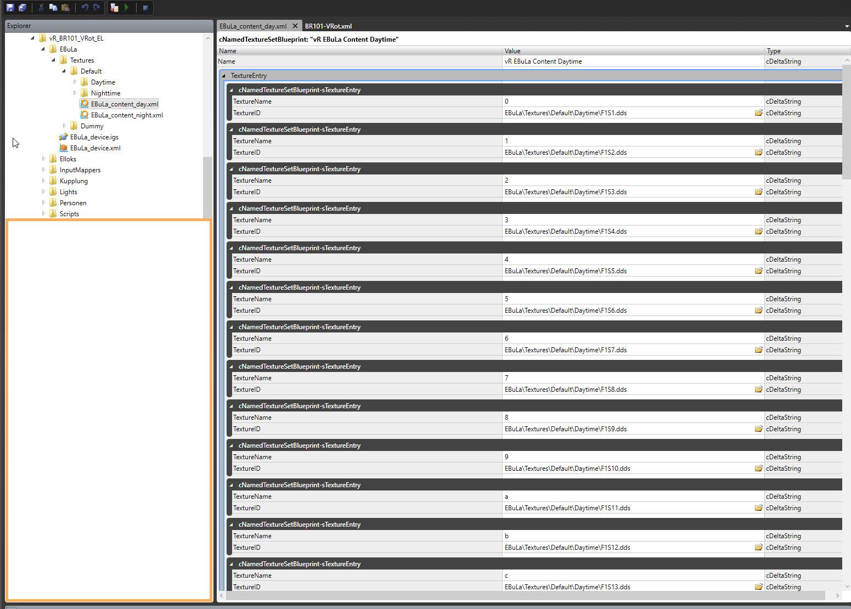Collapse the vR_BR101_VRot_EL tree node
This screenshot has width=851, height=609.
[32, 38]
